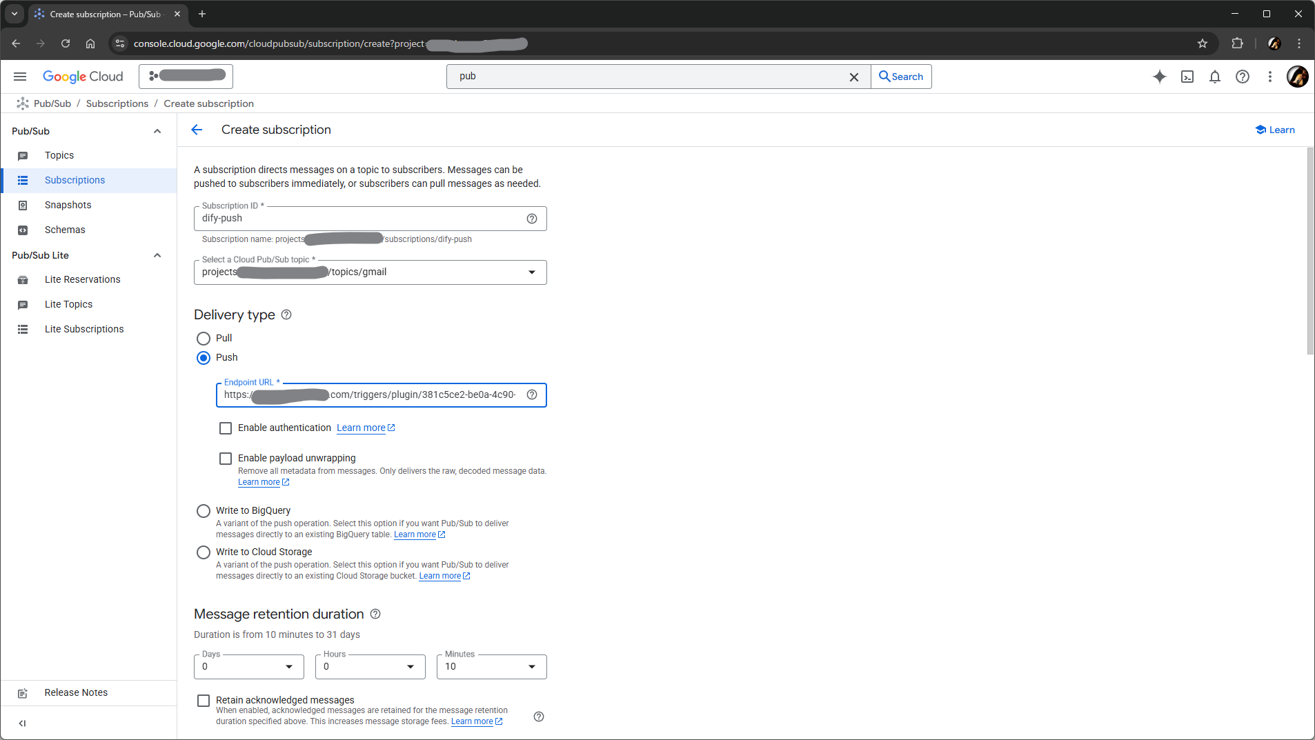Image resolution: width=1315 pixels, height=740 pixels.
Task: Check Retain acknowledged messages
Action: click(x=204, y=701)
